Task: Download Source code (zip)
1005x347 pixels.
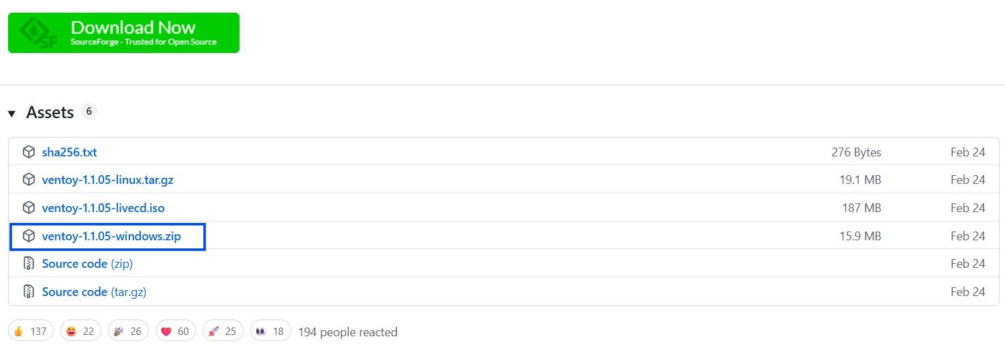Action: [x=87, y=264]
